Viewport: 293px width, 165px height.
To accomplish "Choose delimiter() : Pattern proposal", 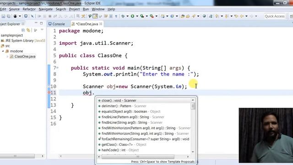I will pos(144,106).
